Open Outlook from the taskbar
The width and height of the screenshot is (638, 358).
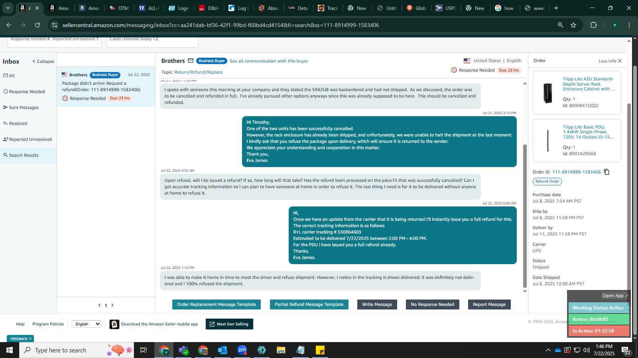click(x=222, y=350)
